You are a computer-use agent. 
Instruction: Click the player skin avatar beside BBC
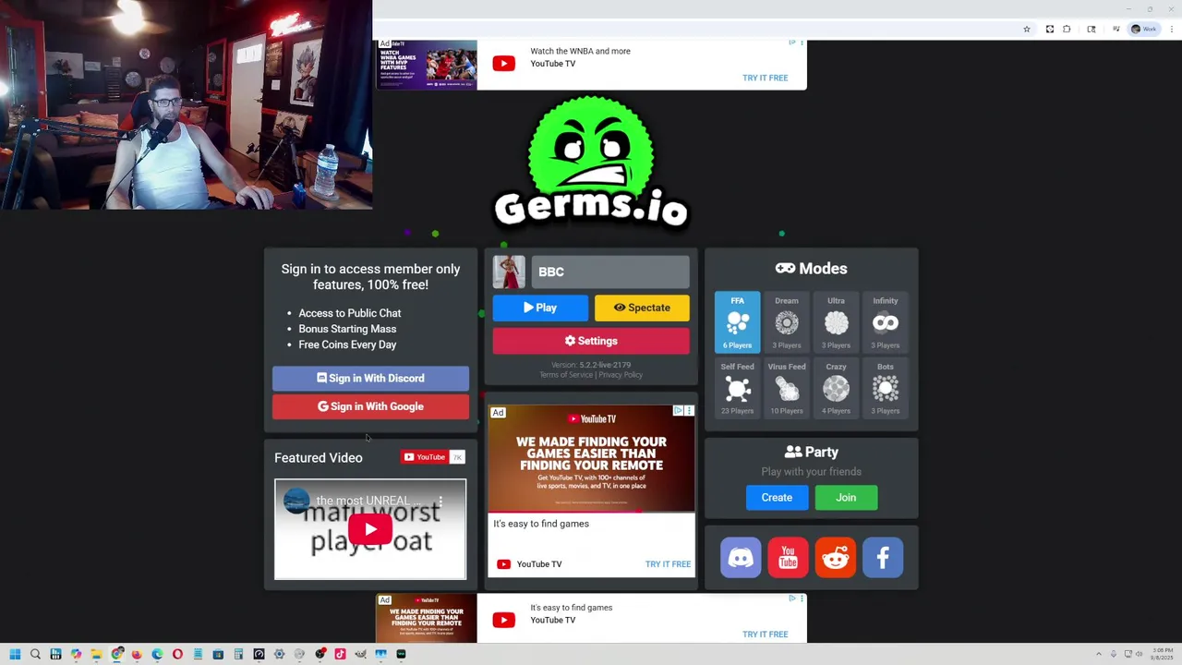(509, 272)
